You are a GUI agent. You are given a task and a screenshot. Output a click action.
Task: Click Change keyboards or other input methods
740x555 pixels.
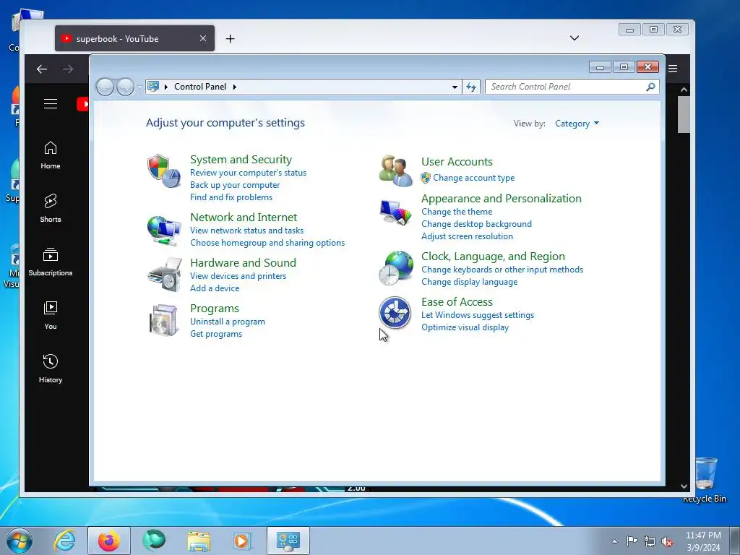click(502, 270)
